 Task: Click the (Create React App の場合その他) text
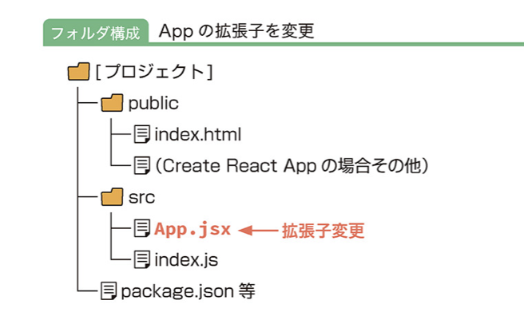pos(292,166)
